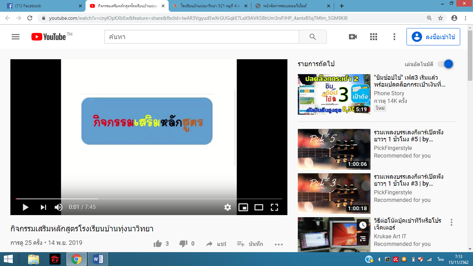
Task: Open the player settings gear
Action: 227,207
